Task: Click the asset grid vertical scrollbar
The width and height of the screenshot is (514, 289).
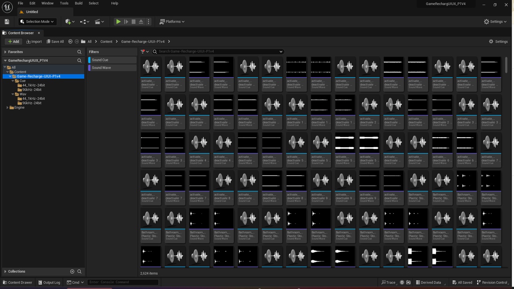Action: point(506,65)
